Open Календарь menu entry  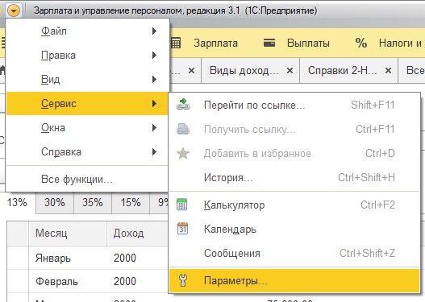click(294, 229)
